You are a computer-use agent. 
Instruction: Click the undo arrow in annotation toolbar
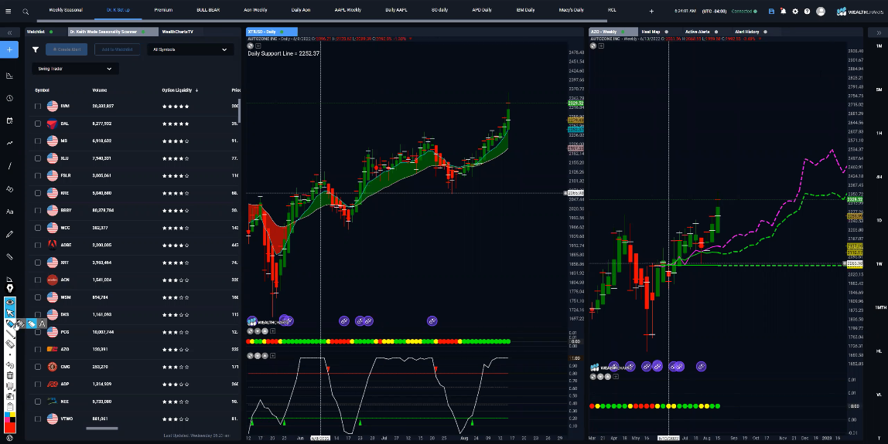9,365
